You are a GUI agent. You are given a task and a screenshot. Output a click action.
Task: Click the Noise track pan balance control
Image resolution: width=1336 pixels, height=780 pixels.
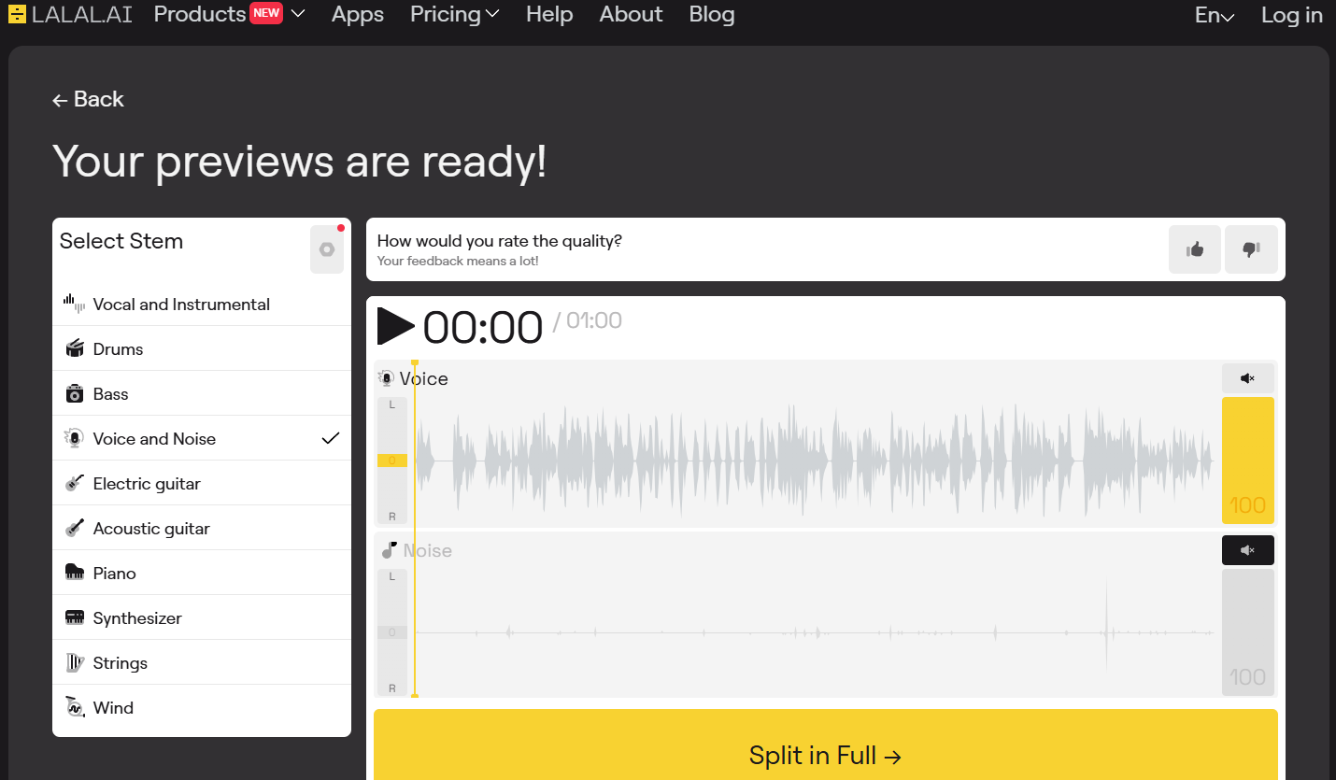pos(392,632)
